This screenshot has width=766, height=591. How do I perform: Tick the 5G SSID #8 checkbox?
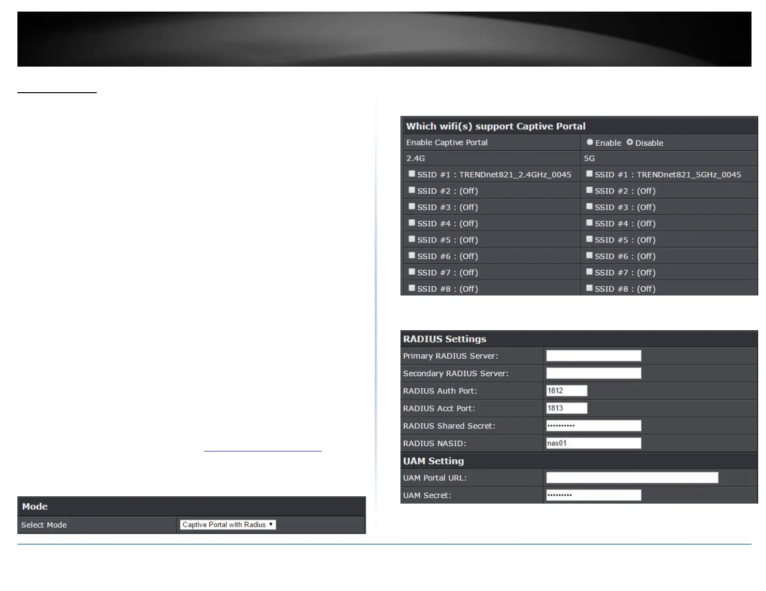tap(589, 288)
